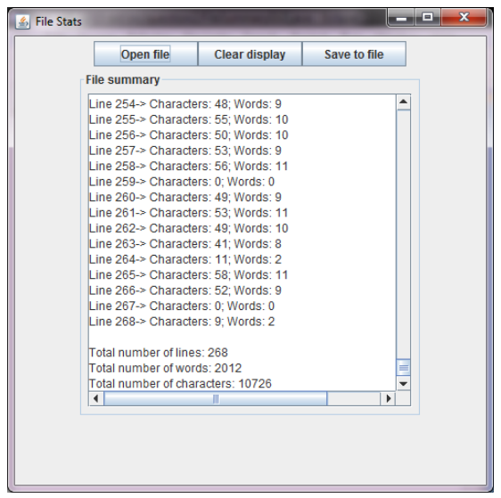
Task: Click the vertical scrollbar up arrow
Action: pos(404,102)
